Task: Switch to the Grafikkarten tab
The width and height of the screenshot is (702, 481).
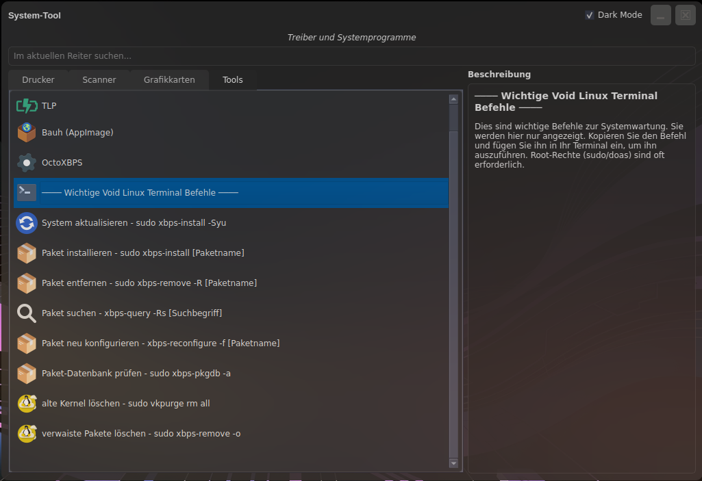Action: click(x=169, y=80)
